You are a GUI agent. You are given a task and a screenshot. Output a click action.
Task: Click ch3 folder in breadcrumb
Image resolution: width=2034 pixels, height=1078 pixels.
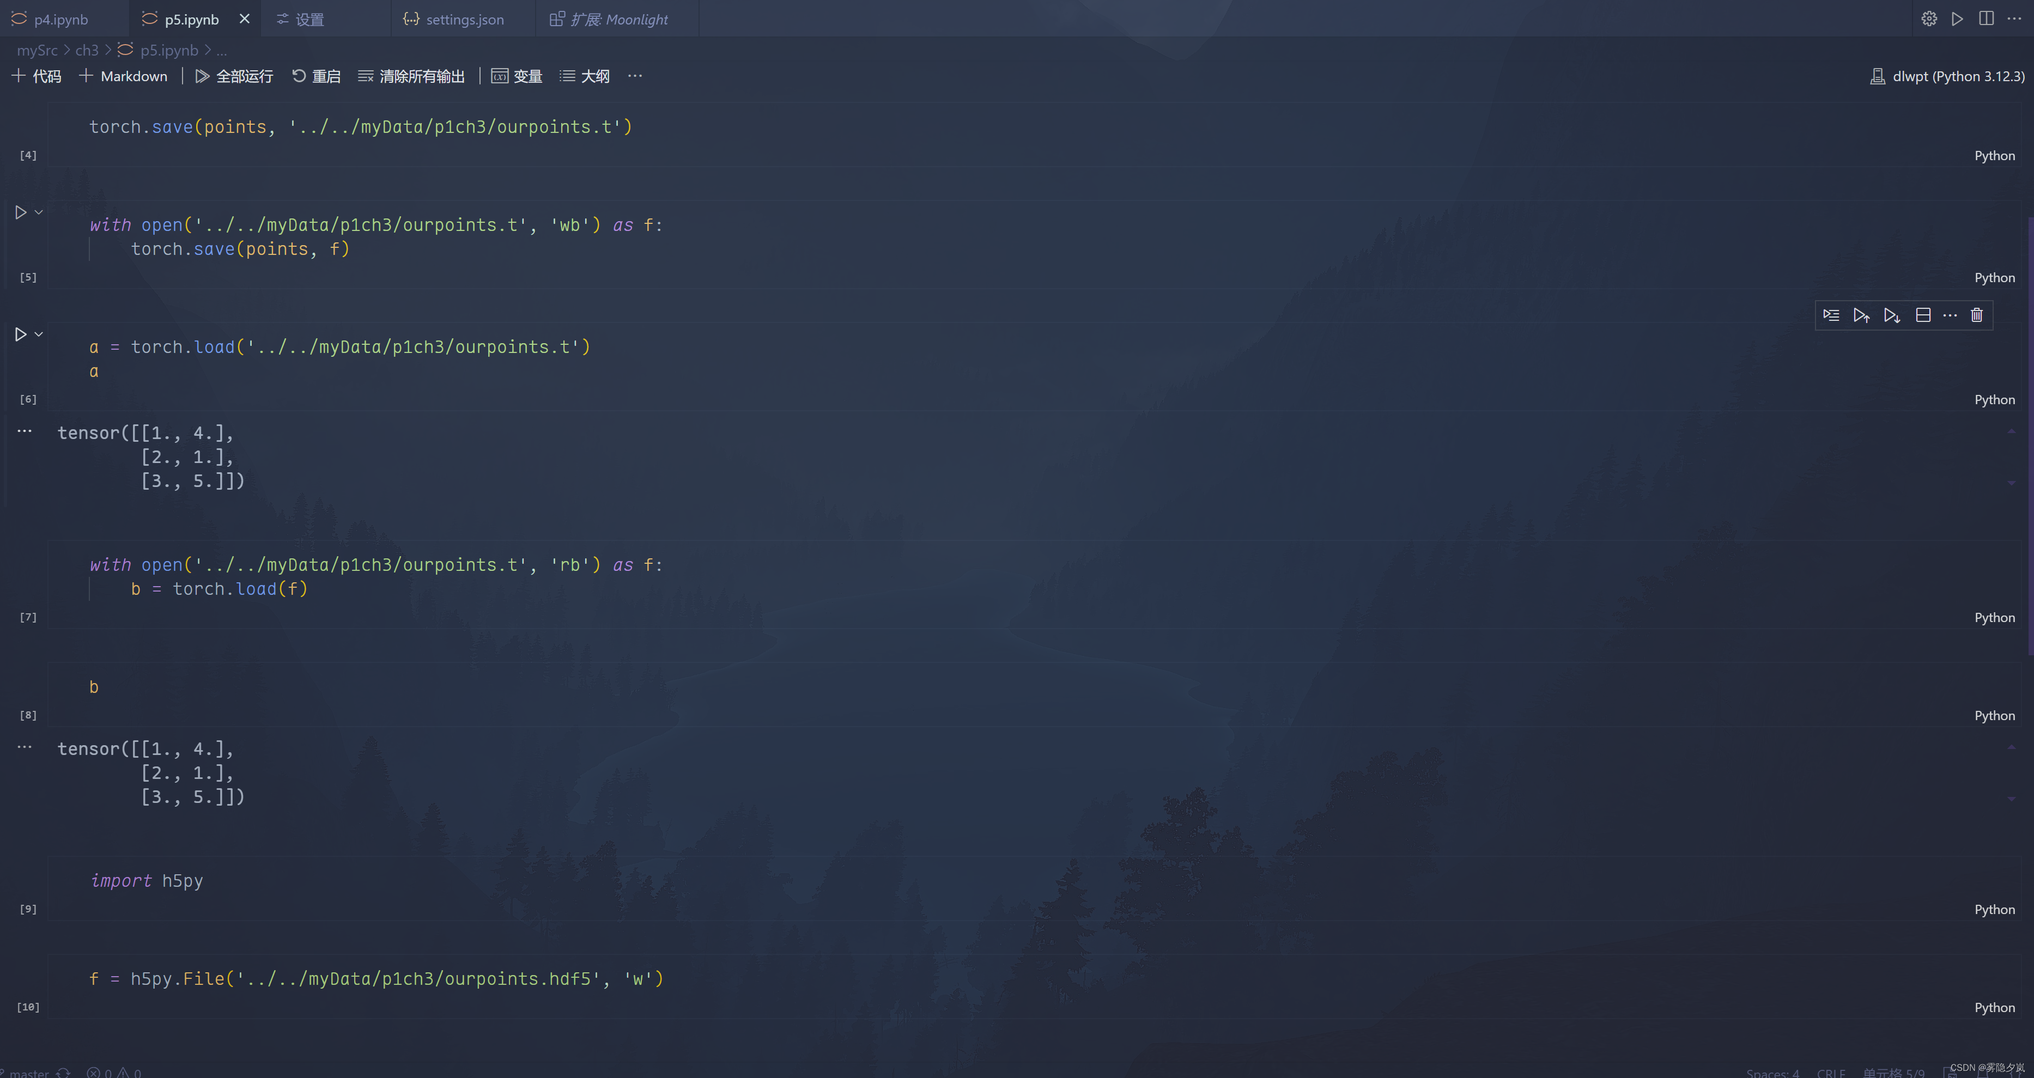87,50
